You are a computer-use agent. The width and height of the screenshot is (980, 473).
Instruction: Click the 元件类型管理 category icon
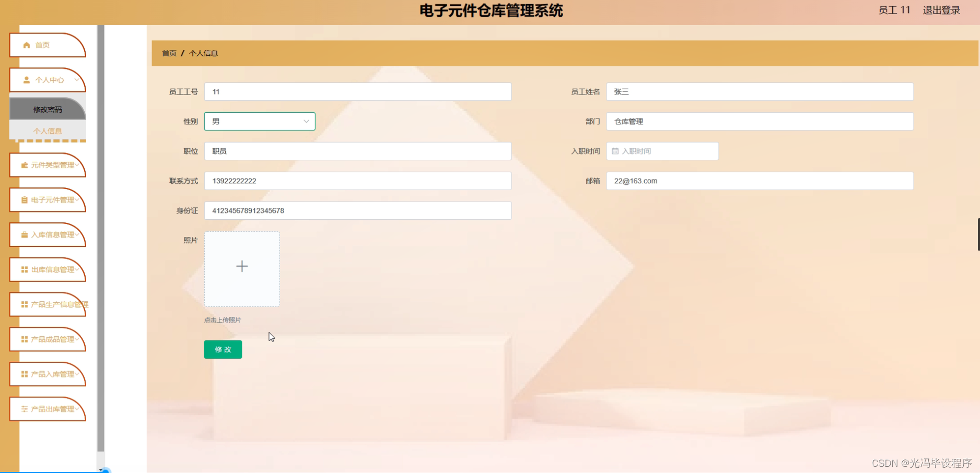pos(24,164)
